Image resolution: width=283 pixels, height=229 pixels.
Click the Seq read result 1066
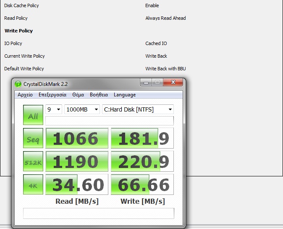[x=77, y=138]
